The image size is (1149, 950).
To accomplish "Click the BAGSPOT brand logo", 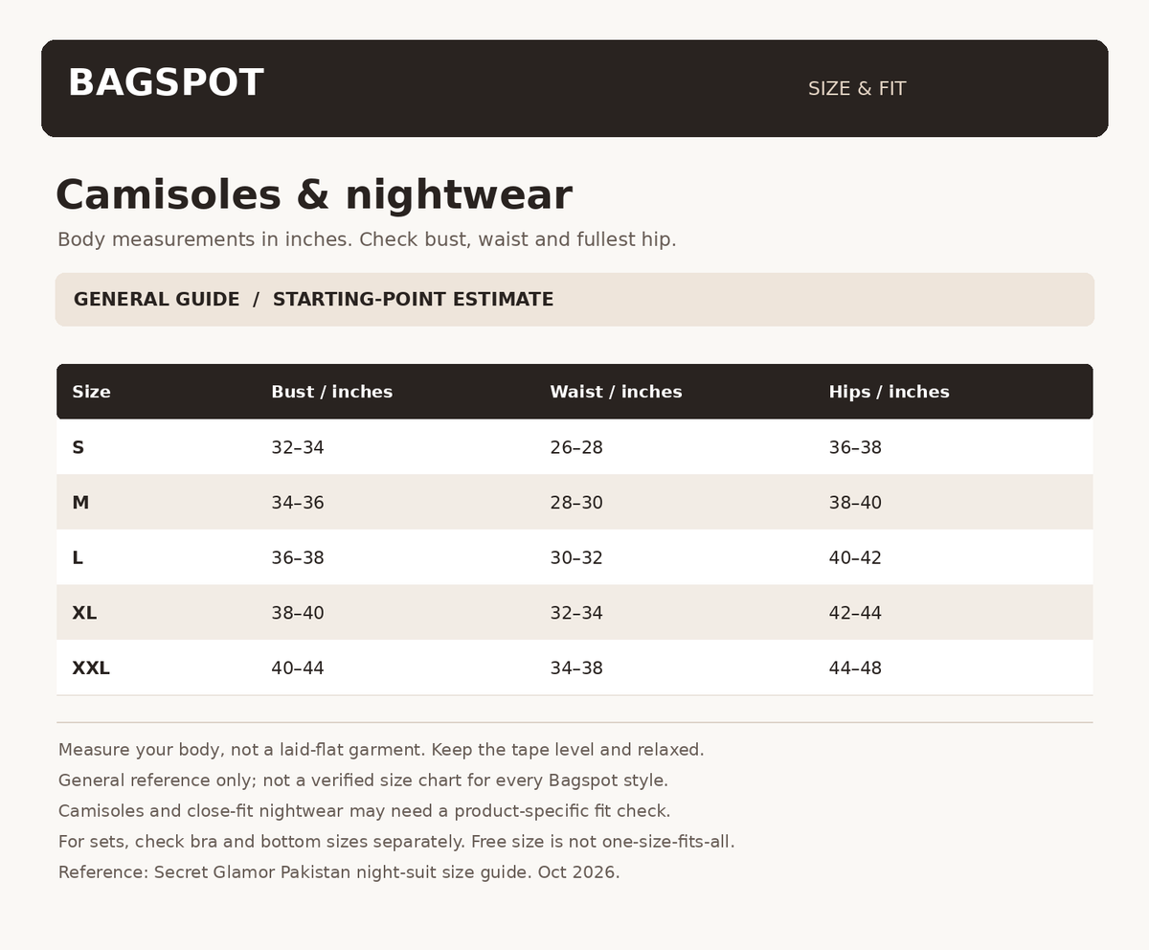I will pos(166,83).
